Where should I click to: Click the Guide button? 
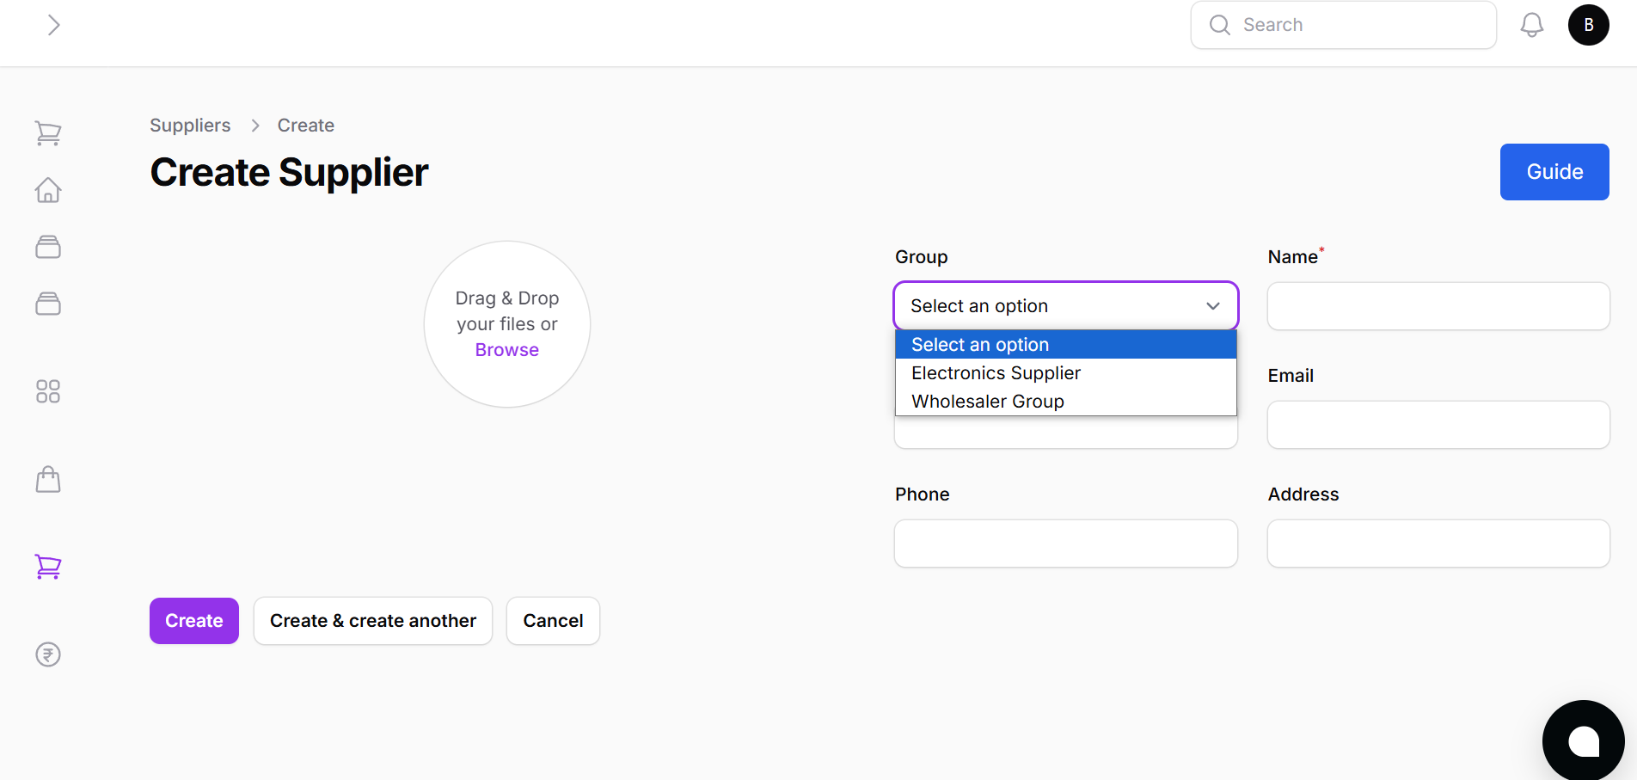1554,171
